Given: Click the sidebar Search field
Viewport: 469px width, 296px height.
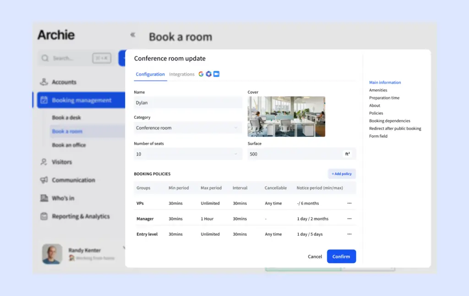Looking at the screenshot, I should 76,58.
